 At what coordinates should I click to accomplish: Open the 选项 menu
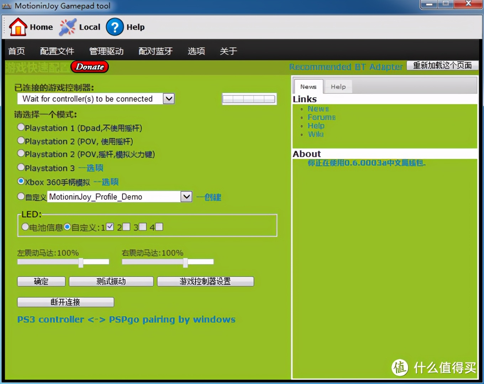[x=196, y=51]
